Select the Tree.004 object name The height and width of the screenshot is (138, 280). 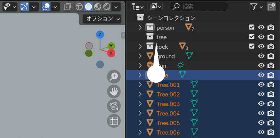[x=168, y=113]
